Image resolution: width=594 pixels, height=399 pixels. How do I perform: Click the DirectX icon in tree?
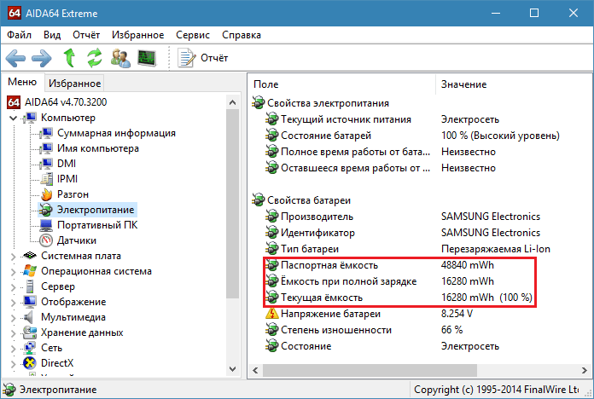[x=30, y=363]
